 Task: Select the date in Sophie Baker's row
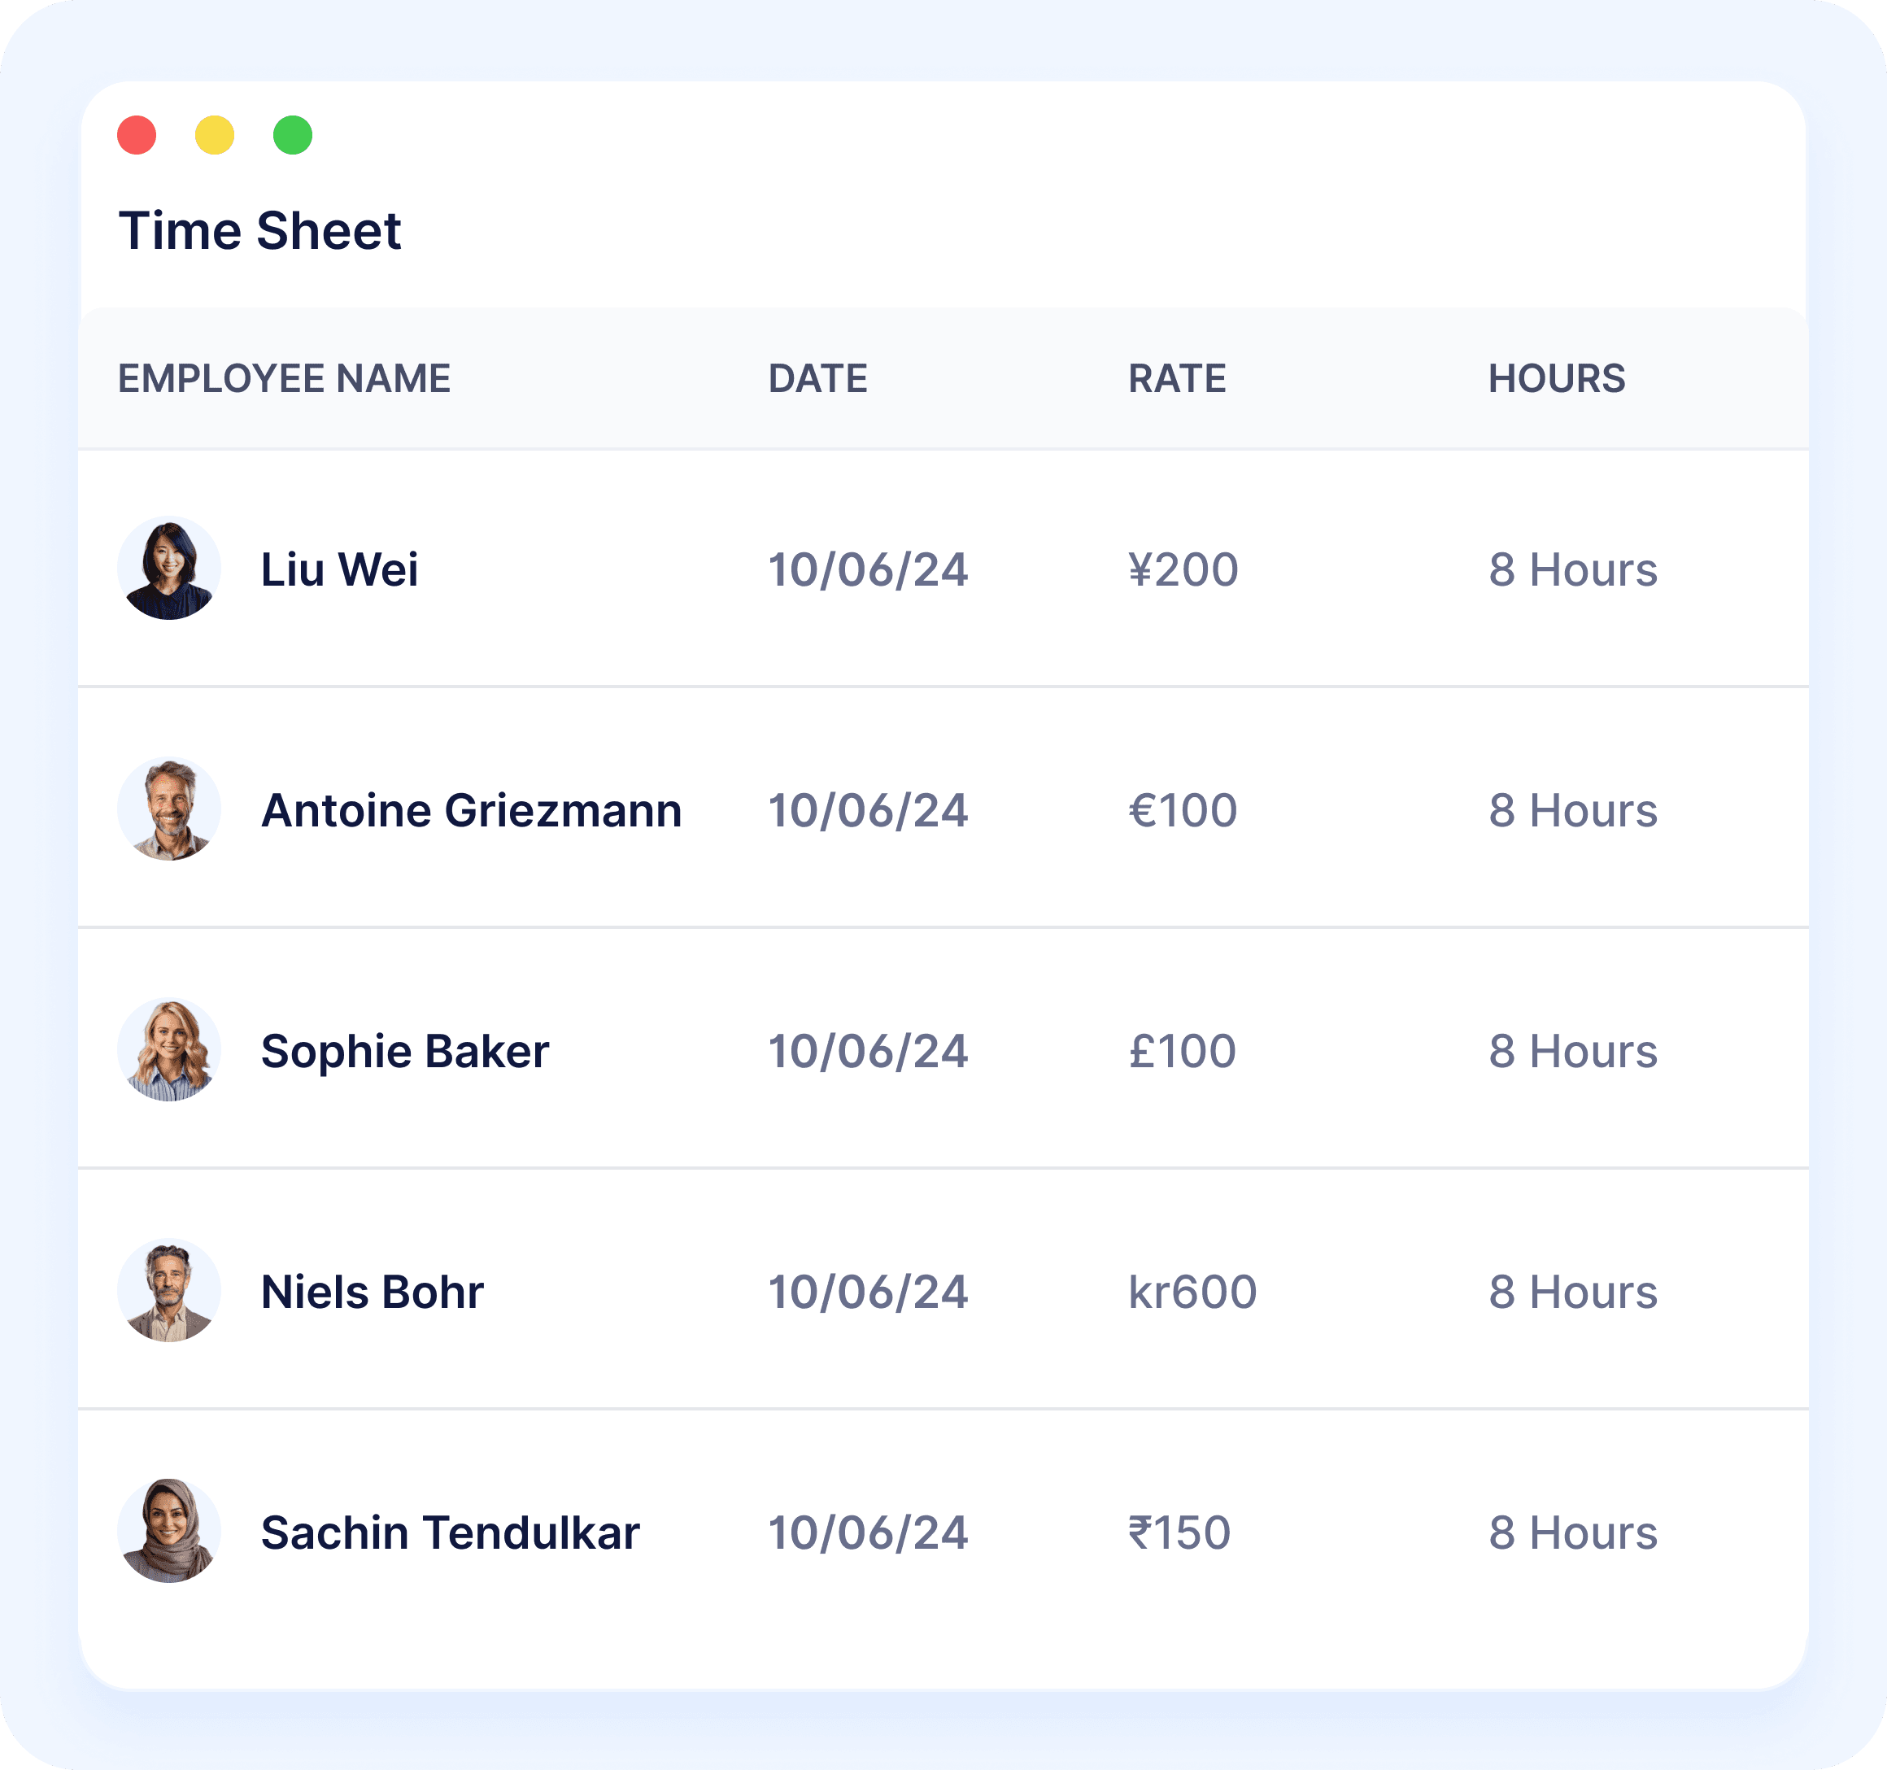pos(868,1052)
